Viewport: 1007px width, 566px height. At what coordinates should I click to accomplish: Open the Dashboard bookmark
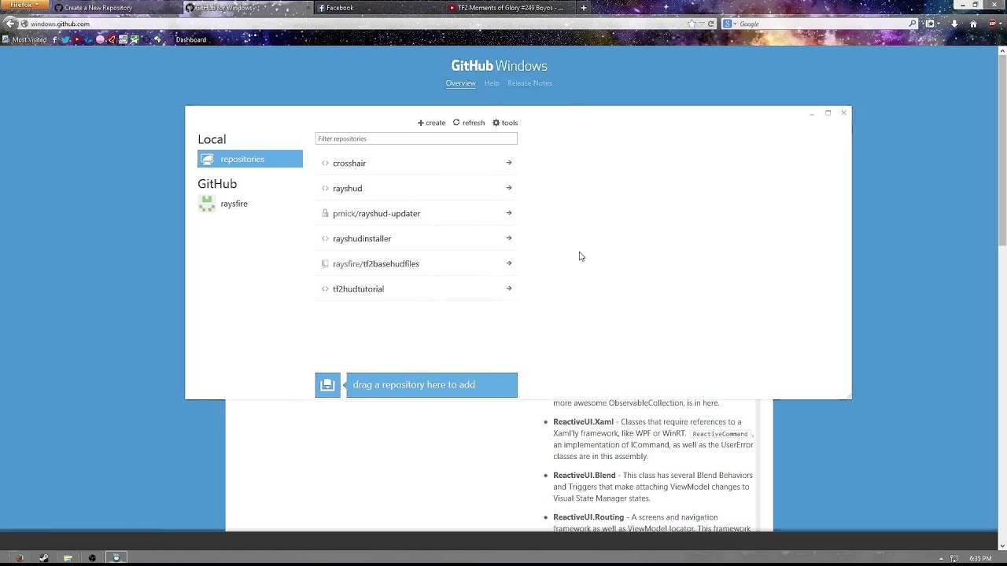click(190, 39)
